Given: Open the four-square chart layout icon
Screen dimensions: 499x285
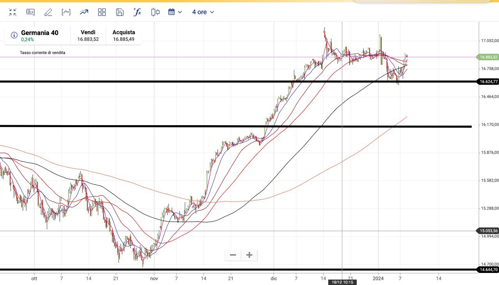Looking at the screenshot, I should (102, 12).
